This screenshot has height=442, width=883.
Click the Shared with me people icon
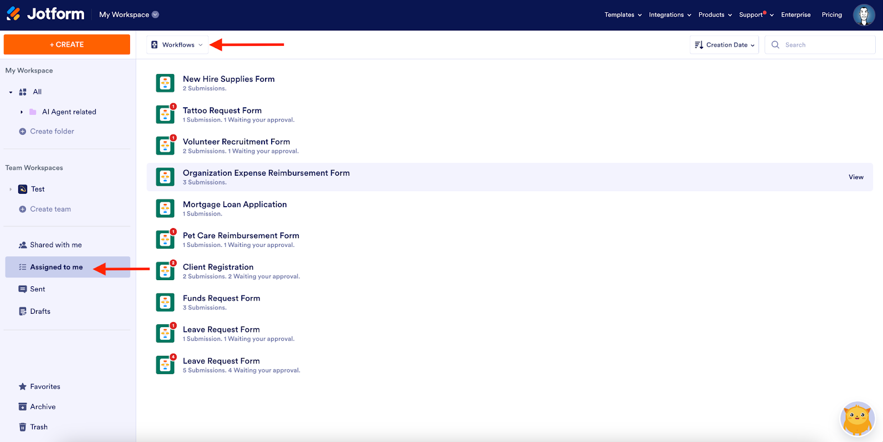click(x=23, y=245)
